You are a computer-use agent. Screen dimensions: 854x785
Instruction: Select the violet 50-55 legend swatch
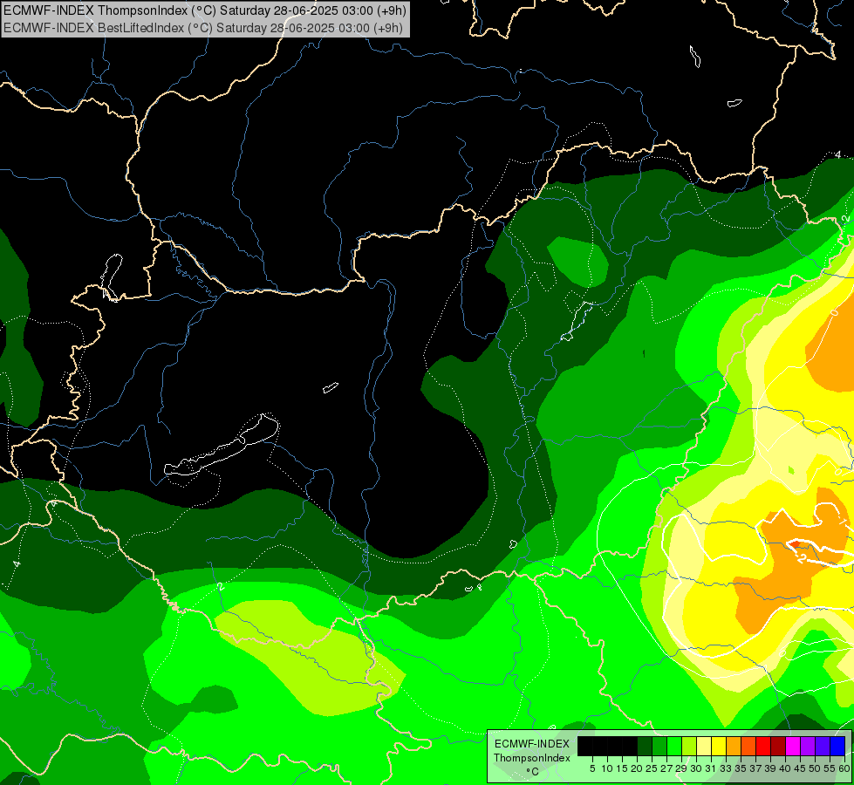coord(823,746)
